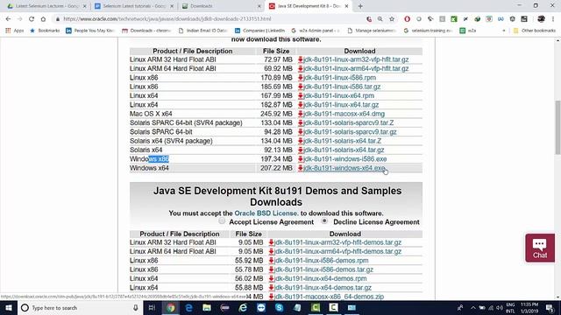Image resolution: width=561 pixels, height=315 pixels.
Task: Select Decline License Agreement for demos
Action: 324,221
